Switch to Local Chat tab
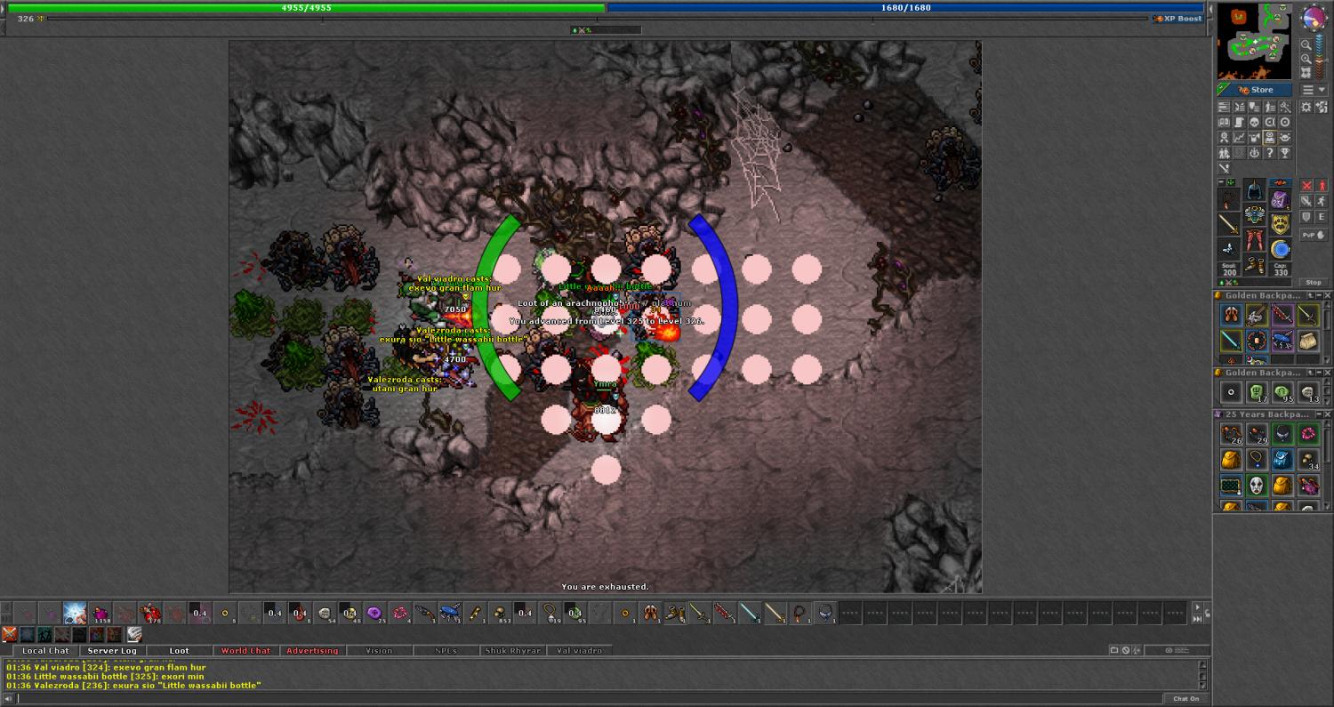 coord(46,651)
